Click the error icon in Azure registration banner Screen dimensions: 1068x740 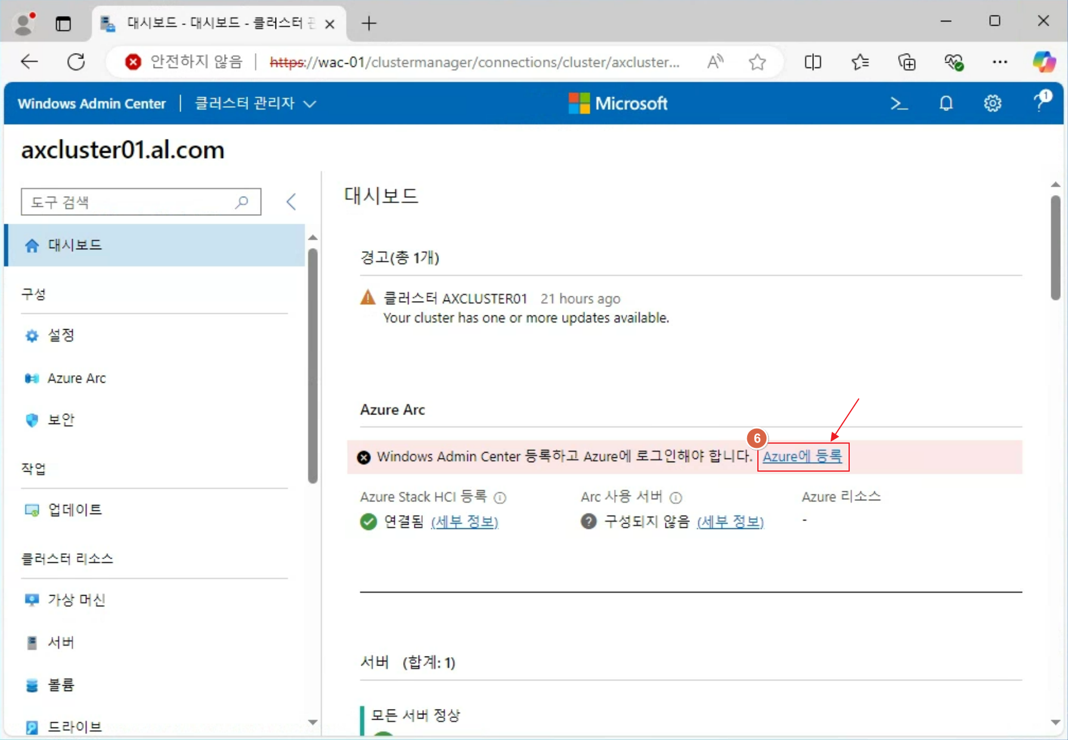(x=364, y=457)
